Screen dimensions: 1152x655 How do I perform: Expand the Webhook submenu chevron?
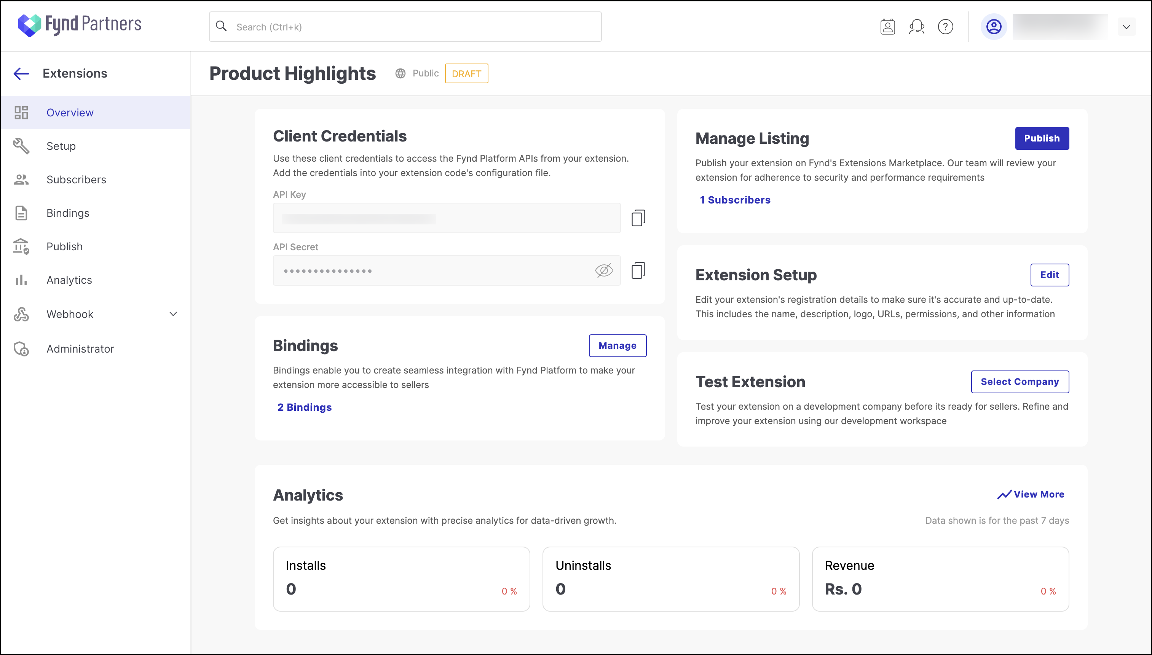(173, 314)
